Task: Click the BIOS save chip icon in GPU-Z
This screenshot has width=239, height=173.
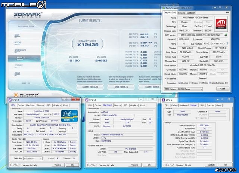Action: (226, 35)
